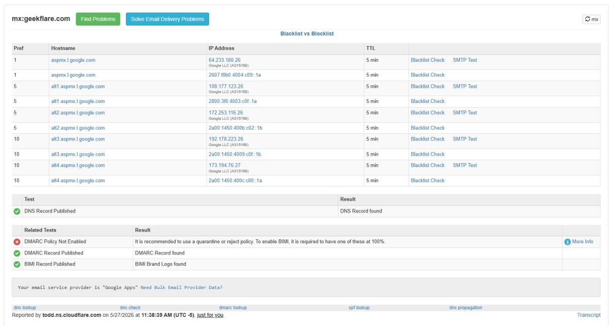Click IP address 64.233.180.26
This screenshot has height=326, width=609.
click(x=224, y=60)
